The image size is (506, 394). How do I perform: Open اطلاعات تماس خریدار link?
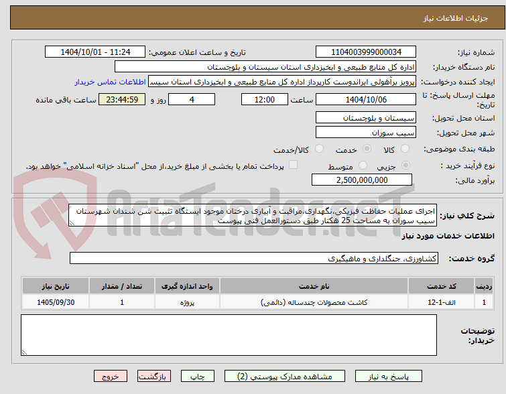tap(111, 82)
